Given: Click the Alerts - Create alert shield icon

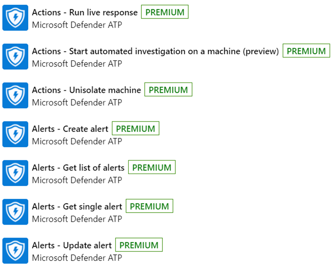Looking at the screenshot, I should [x=15, y=134].
